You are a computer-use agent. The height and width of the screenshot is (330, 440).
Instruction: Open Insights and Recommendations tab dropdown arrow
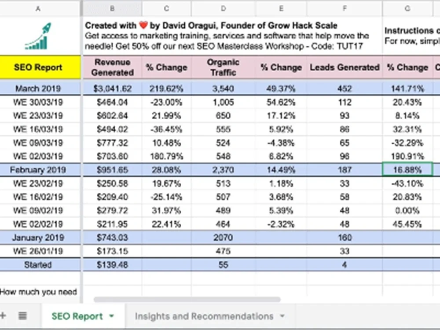click(282, 316)
